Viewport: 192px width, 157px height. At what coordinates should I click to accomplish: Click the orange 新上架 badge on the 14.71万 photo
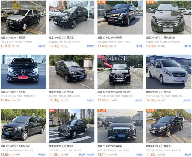102,110
